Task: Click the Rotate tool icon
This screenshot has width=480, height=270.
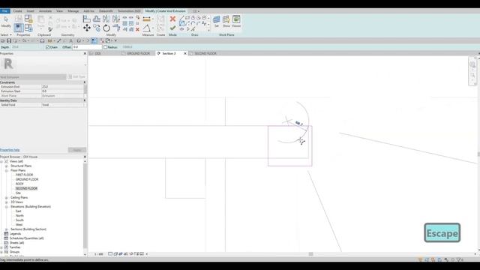Action: pyautogui.click(x=106, y=28)
